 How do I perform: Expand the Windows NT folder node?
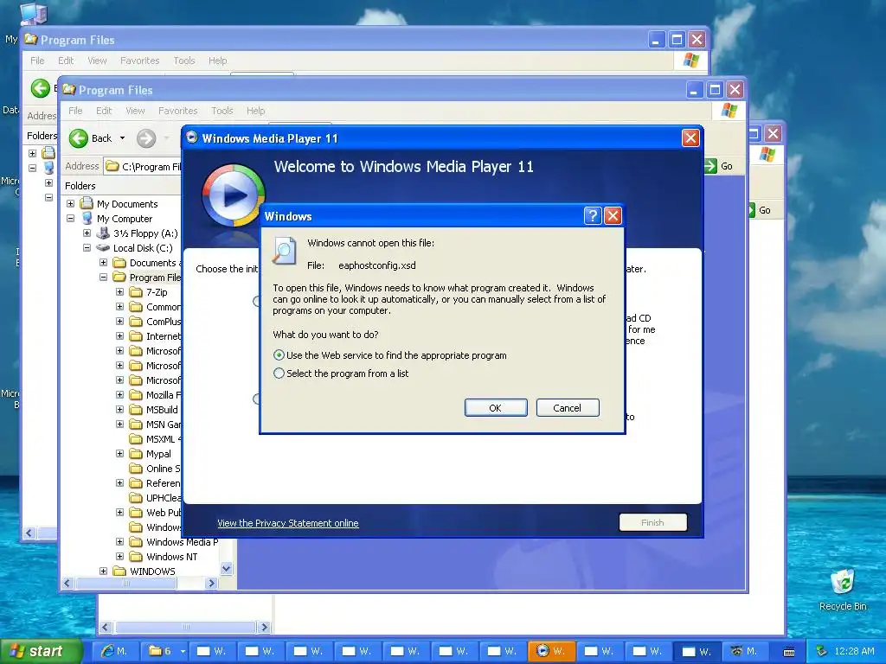pyautogui.click(x=119, y=556)
